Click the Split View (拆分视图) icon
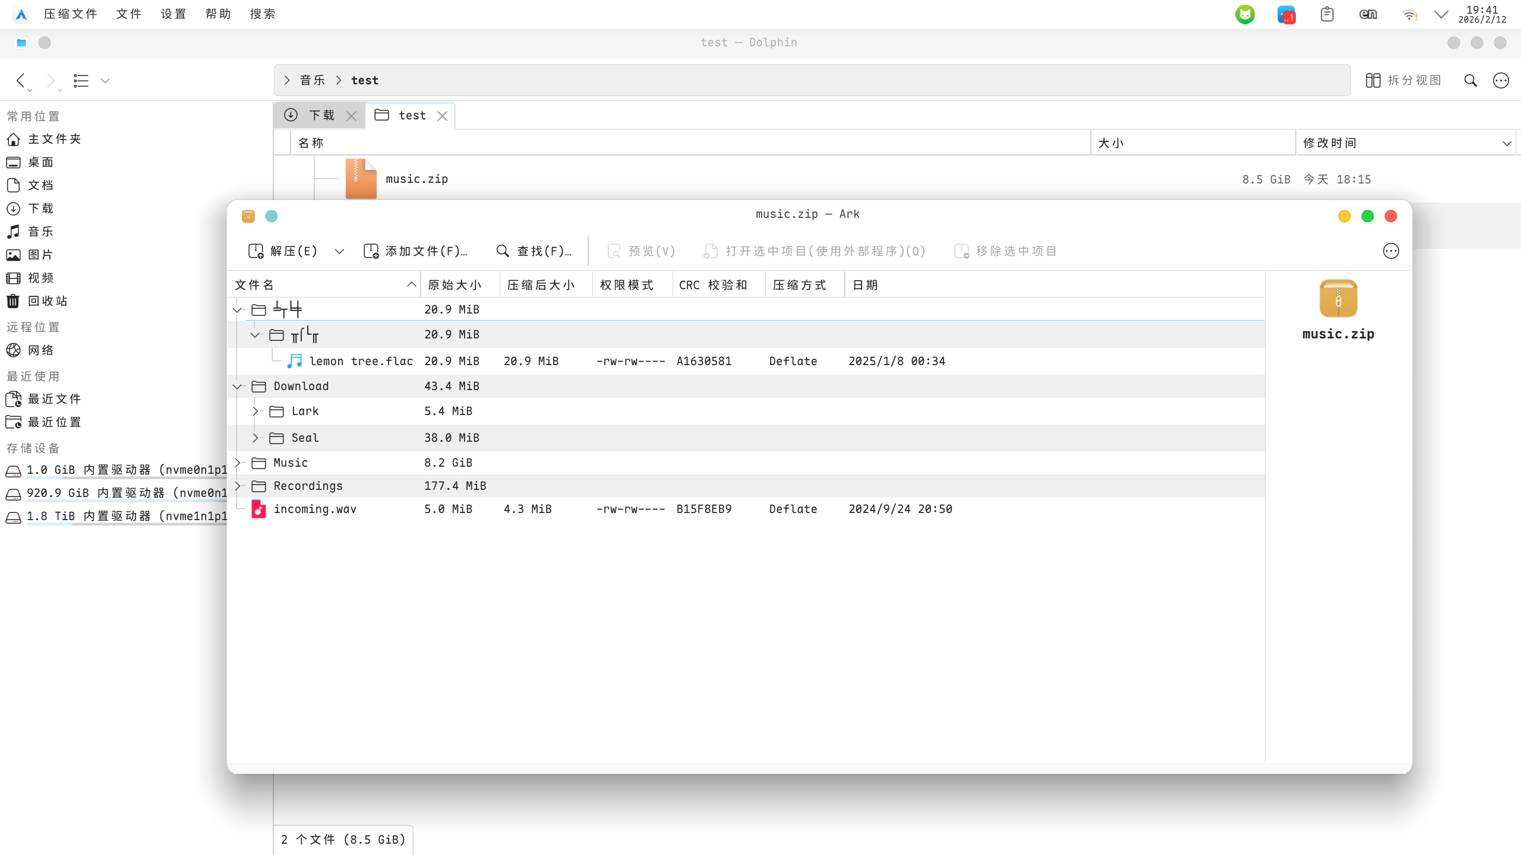Image resolution: width=1521 pixels, height=855 pixels. pos(1372,80)
